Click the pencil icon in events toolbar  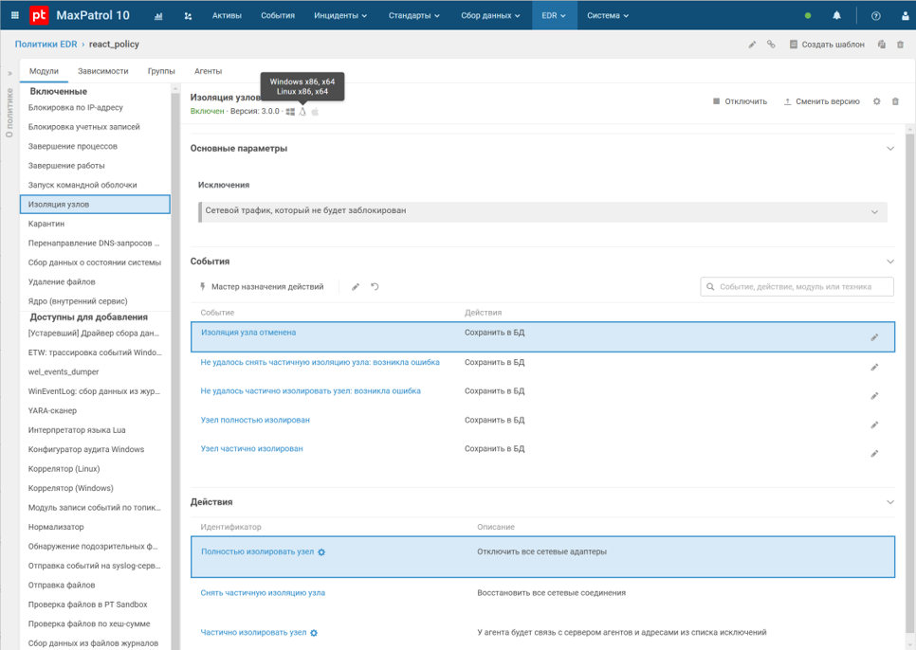click(356, 286)
